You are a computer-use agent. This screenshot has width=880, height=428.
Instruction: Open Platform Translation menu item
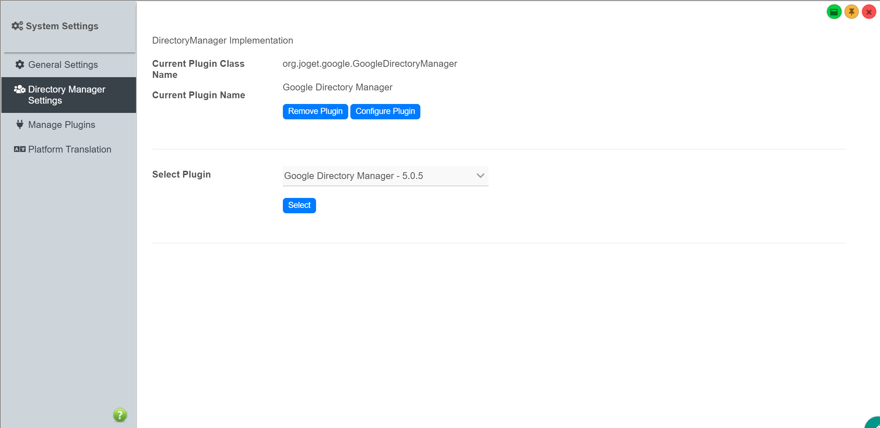coord(70,149)
